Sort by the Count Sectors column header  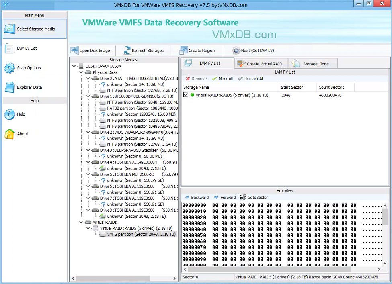[335, 87]
